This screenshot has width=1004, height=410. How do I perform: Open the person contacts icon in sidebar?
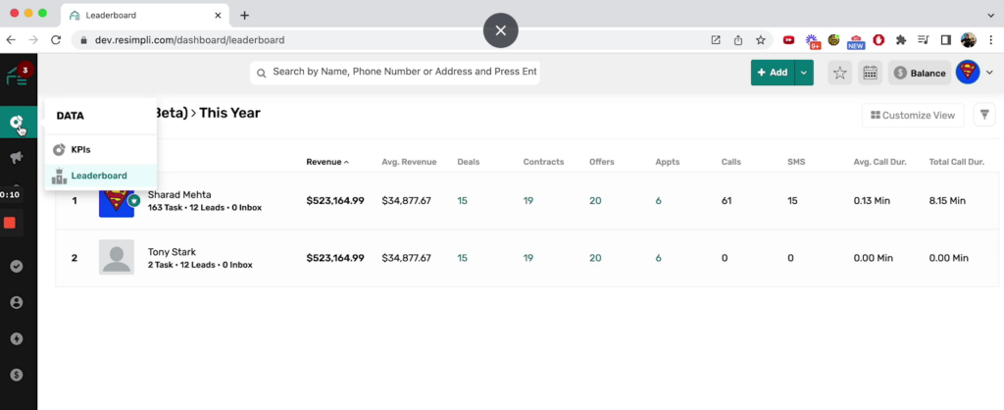[17, 302]
